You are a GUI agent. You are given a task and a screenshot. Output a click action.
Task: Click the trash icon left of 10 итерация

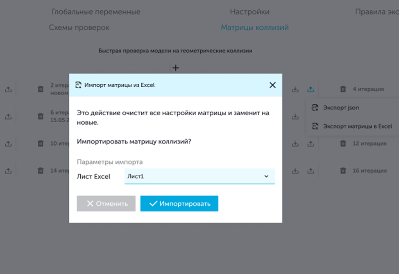41,144
